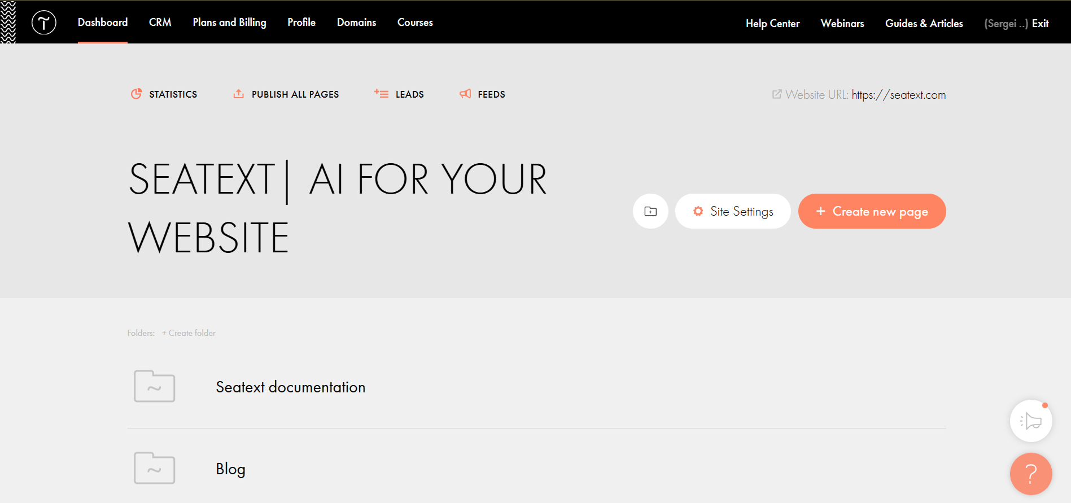
Task: Click Exit to log out
Action: click(x=1041, y=23)
